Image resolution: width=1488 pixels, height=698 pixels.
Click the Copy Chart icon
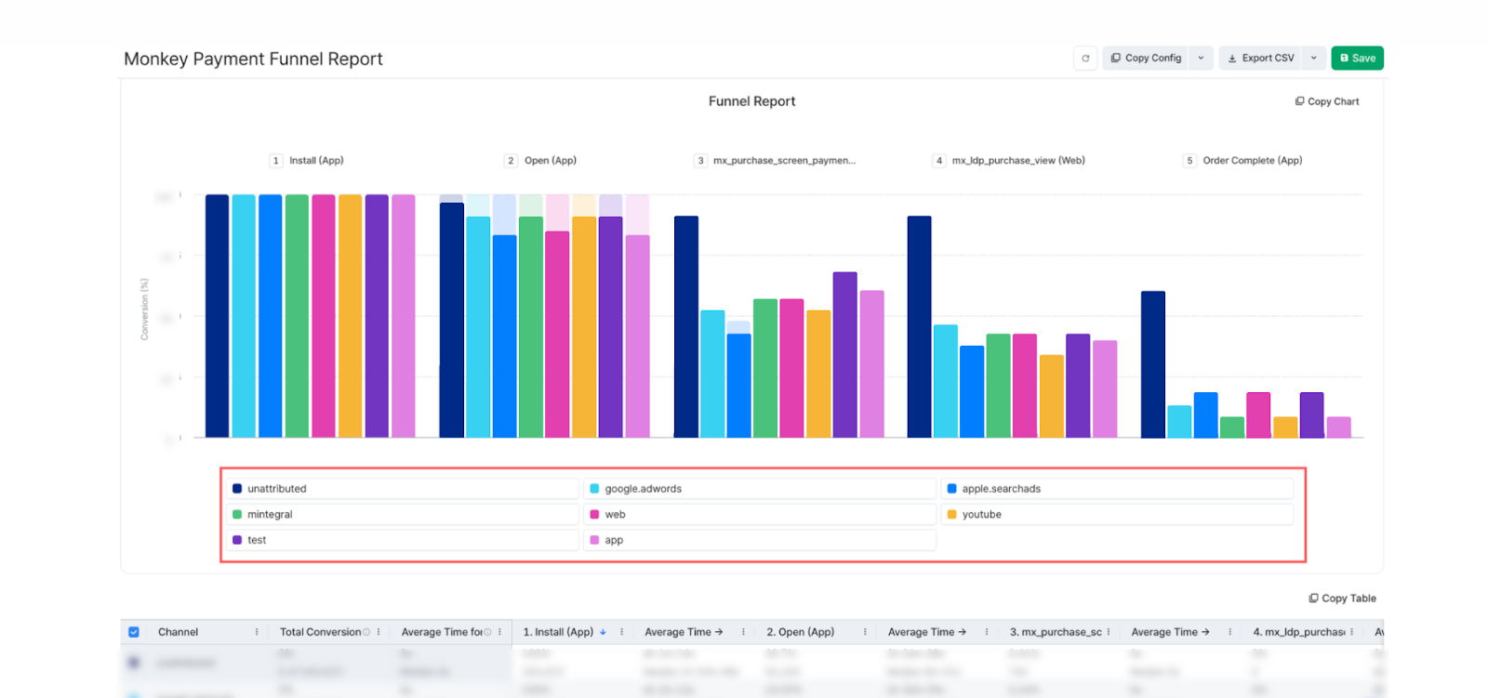coord(1299,101)
